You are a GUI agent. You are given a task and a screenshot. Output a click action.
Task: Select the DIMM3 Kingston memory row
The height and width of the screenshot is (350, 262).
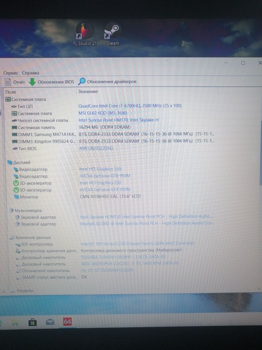[x=113, y=141]
